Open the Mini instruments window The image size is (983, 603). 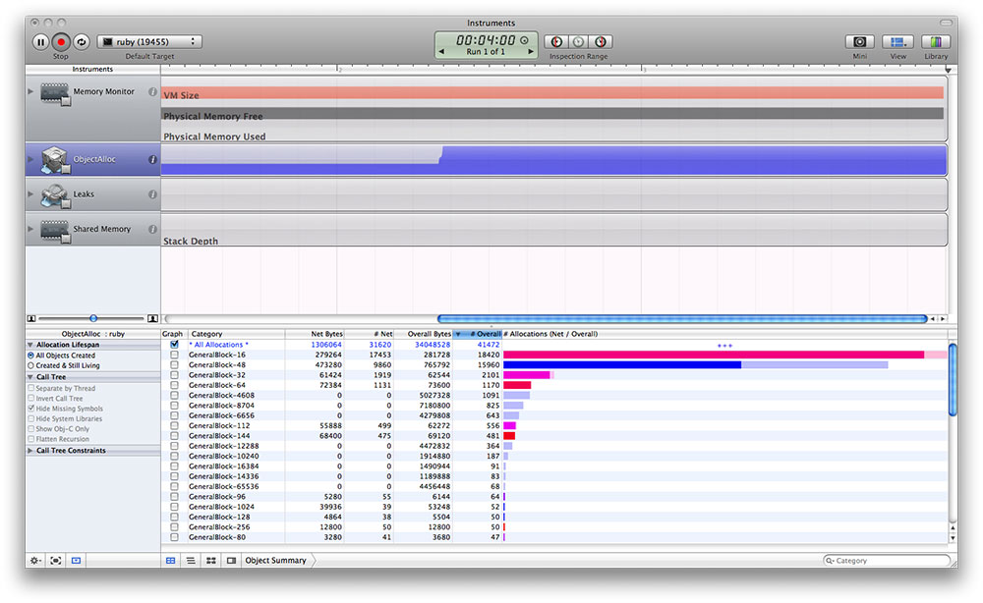coord(859,42)
